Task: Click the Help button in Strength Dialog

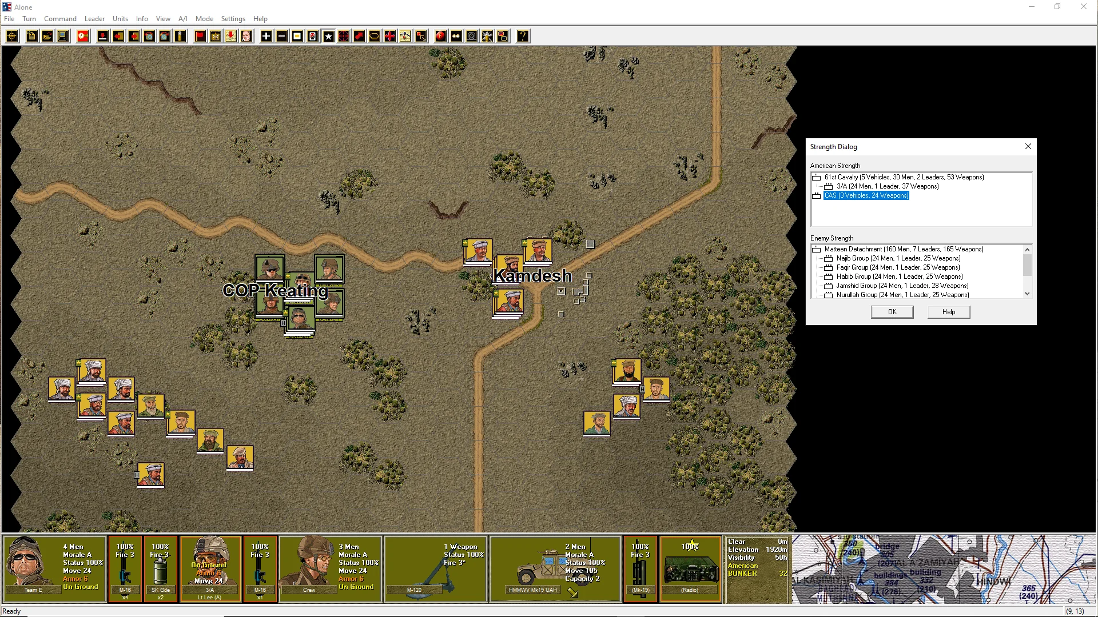Action: pos(948,312)
